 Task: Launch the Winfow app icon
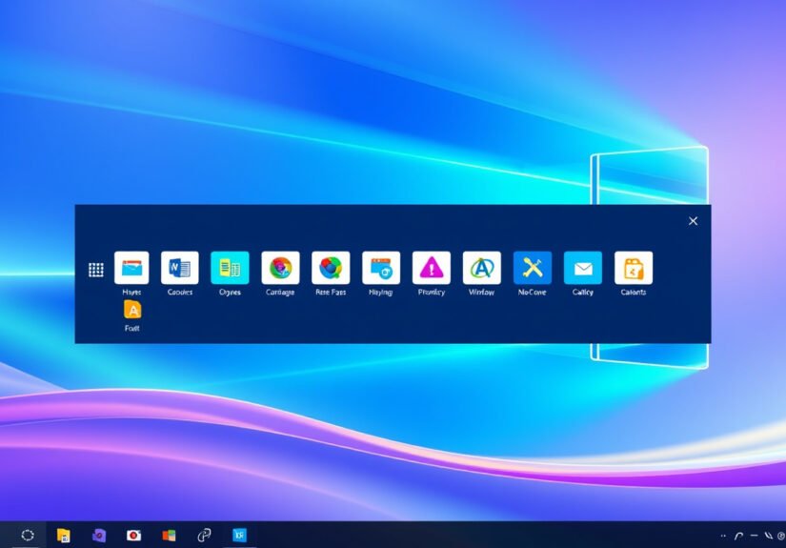[482, 268]
